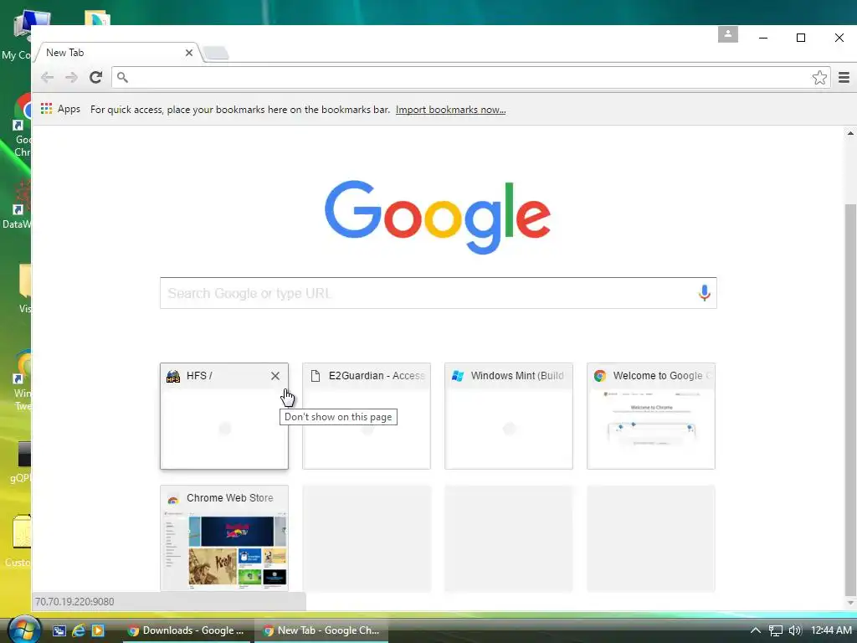Click the HFS tile favicon
Image resolution: width=857 pixels, height=643 pixels.
(173, 376)
